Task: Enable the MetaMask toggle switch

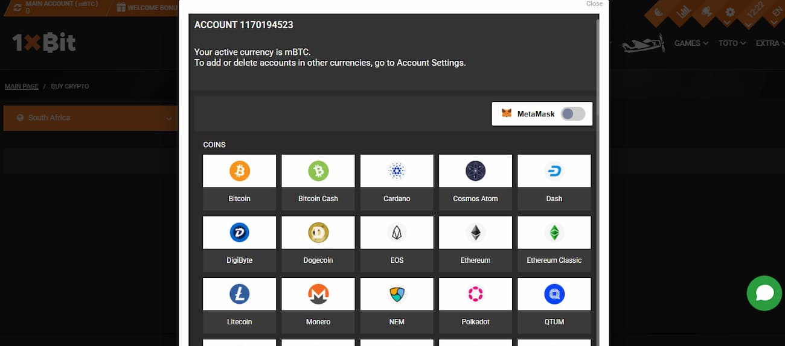Action: tap(572, 113)
